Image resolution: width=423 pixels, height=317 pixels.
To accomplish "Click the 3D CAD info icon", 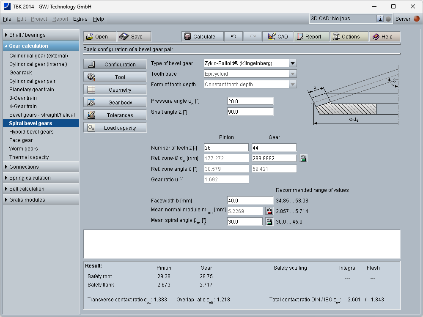I will click(380, 19).
